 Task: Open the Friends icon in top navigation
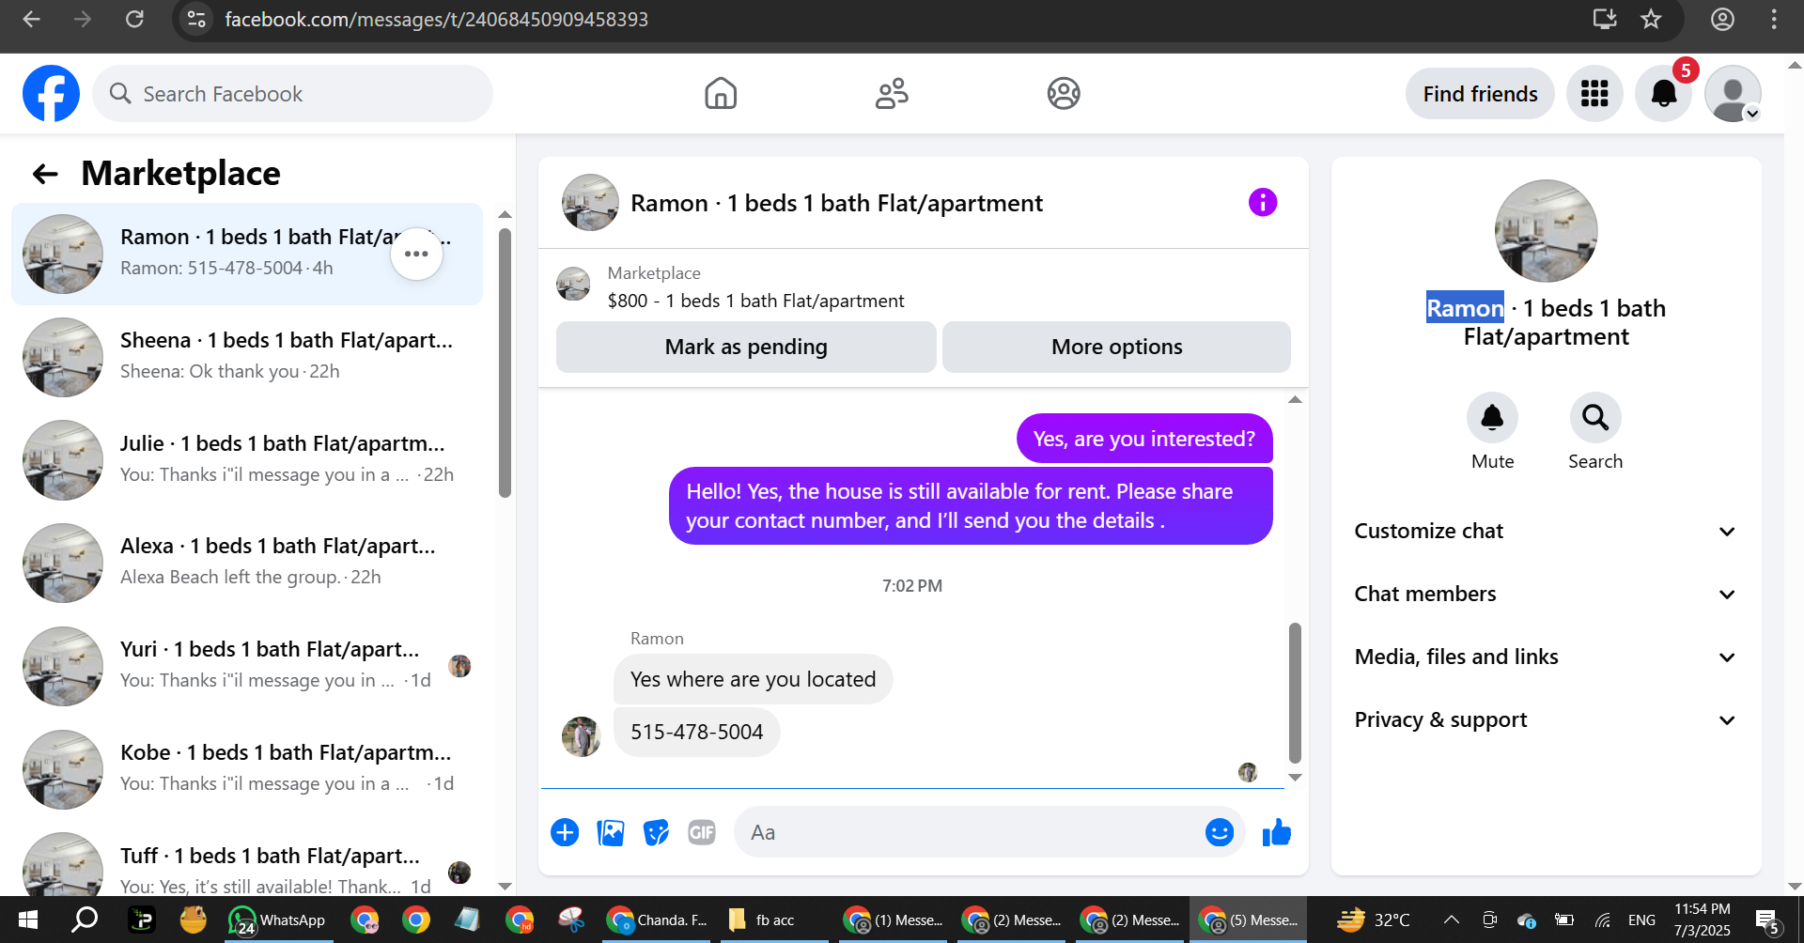click(x=892, y=93)
